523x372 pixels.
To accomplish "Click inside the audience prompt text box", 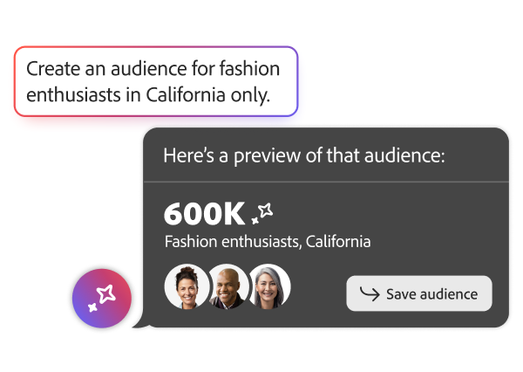I will [x=156, y=81].
